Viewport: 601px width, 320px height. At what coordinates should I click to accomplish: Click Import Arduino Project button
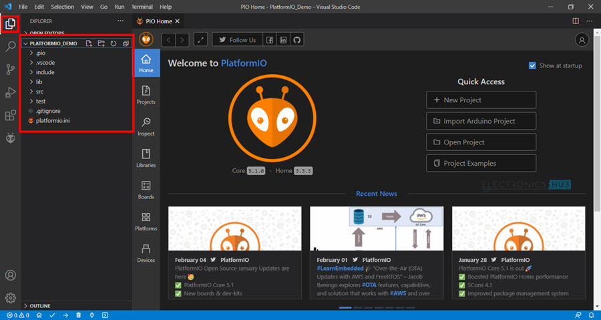click(x=481, y=122)
